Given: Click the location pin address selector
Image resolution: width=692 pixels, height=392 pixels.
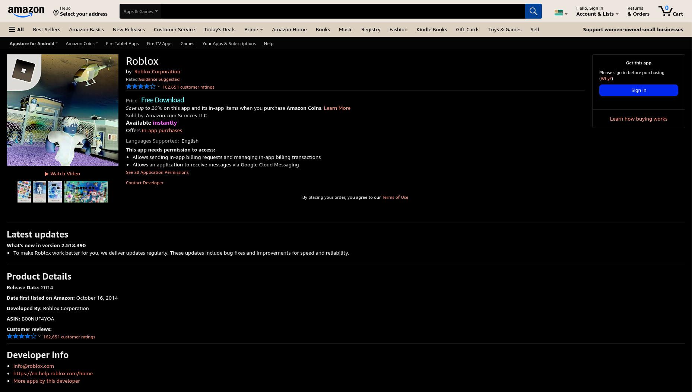Looking at the screenshot, I should tap(80, 11).
